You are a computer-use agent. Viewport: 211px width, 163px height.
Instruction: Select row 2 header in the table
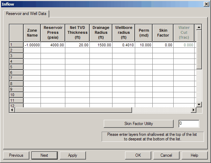(x=16, y=50)
